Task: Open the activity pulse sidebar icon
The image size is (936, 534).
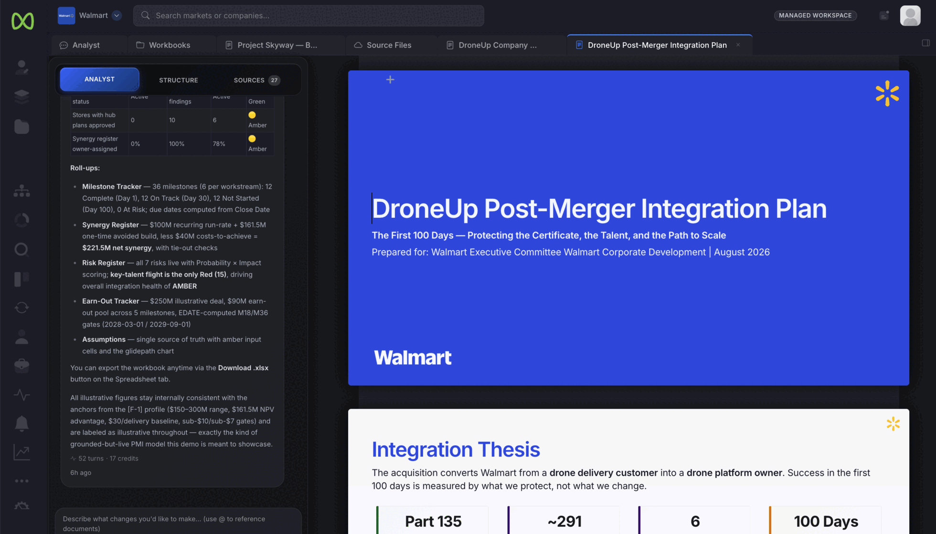Action: [x=21, y=395]
